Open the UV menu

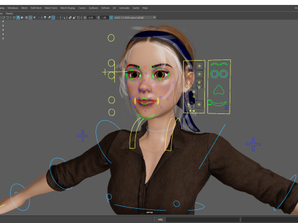click(x=114, y=8)
